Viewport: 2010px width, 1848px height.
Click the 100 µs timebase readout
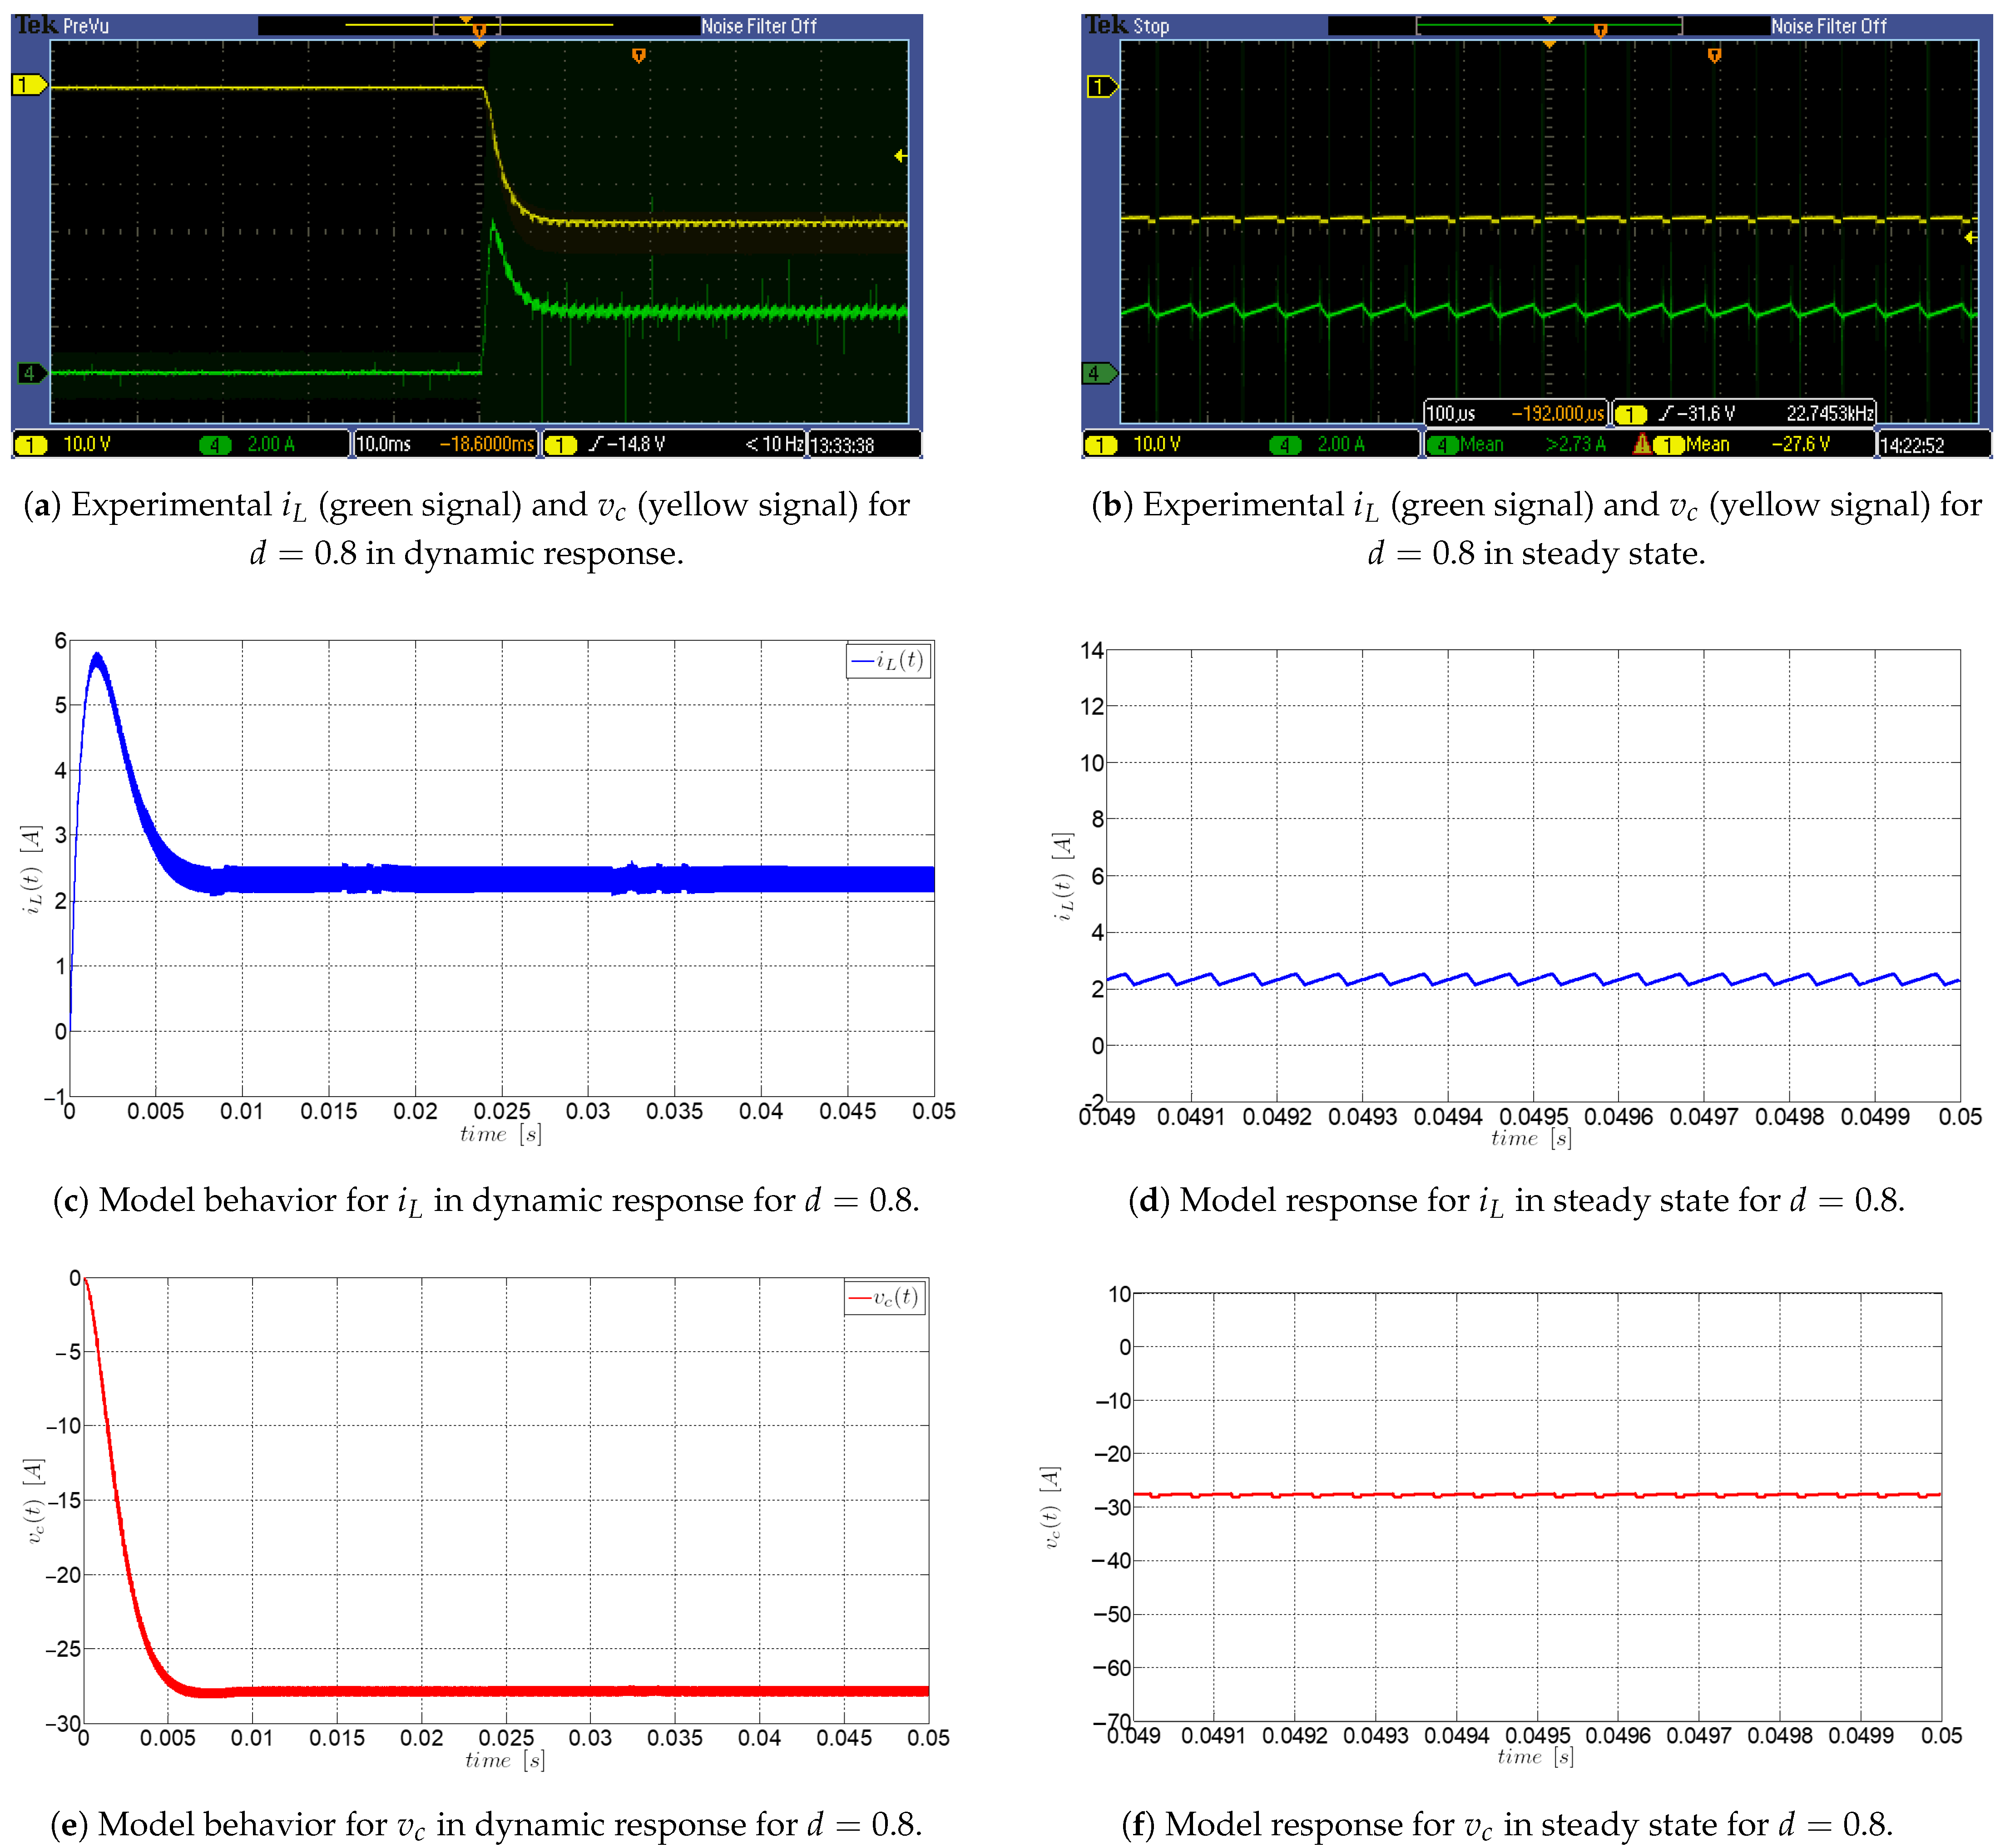point(1451,414)
